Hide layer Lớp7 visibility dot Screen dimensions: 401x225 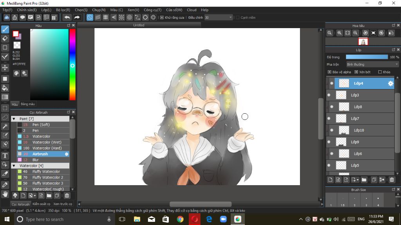tap(329, 119)
